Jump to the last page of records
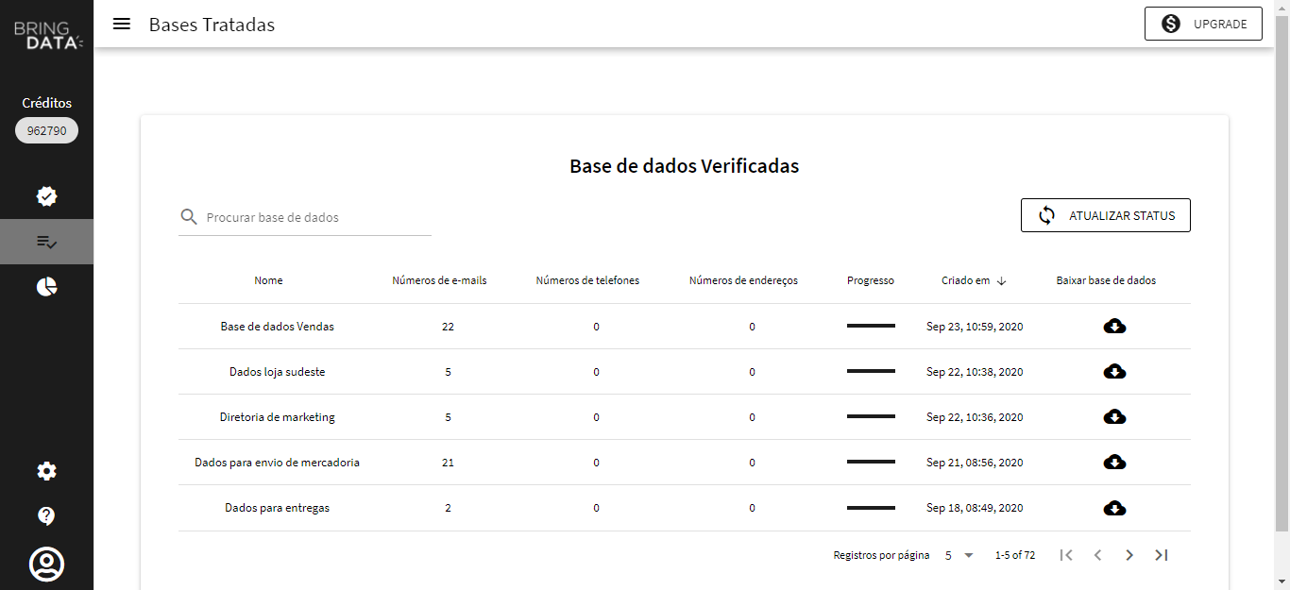This screenshot has width=1290, height=590. point(1162,555)
